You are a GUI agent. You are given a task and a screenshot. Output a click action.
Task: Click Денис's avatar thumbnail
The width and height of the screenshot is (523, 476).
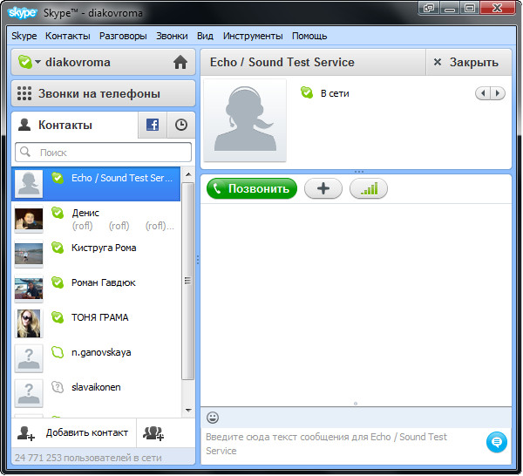(x=29, y=219)
